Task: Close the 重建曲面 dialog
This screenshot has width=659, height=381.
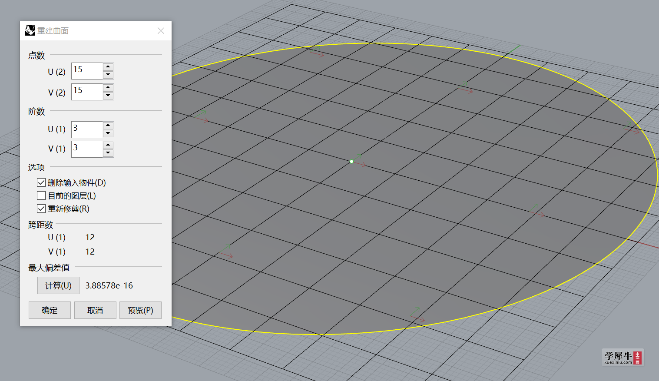Action: [161, 30]
